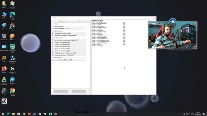Click the Default applications link in log
This screenshot has height=116, width=207.
pyautogui.click(x=97, y=21)
